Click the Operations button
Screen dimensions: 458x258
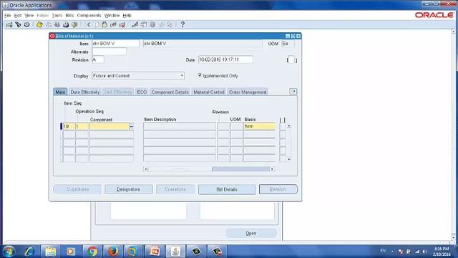(175, 189)
